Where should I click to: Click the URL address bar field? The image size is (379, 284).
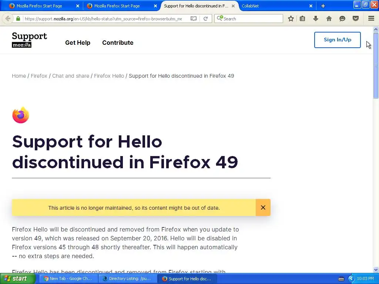(104, 18)
